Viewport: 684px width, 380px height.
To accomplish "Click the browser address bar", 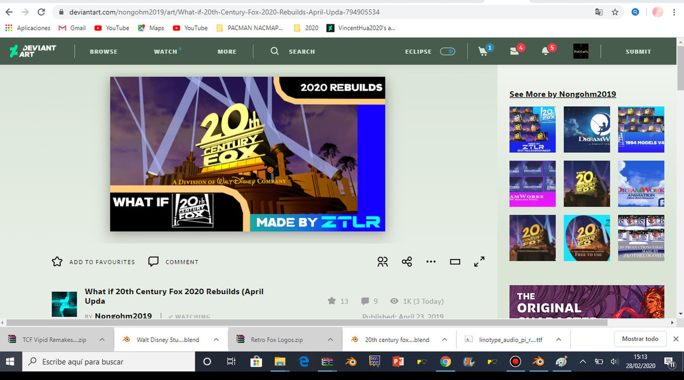I will [x=321, y=12].
